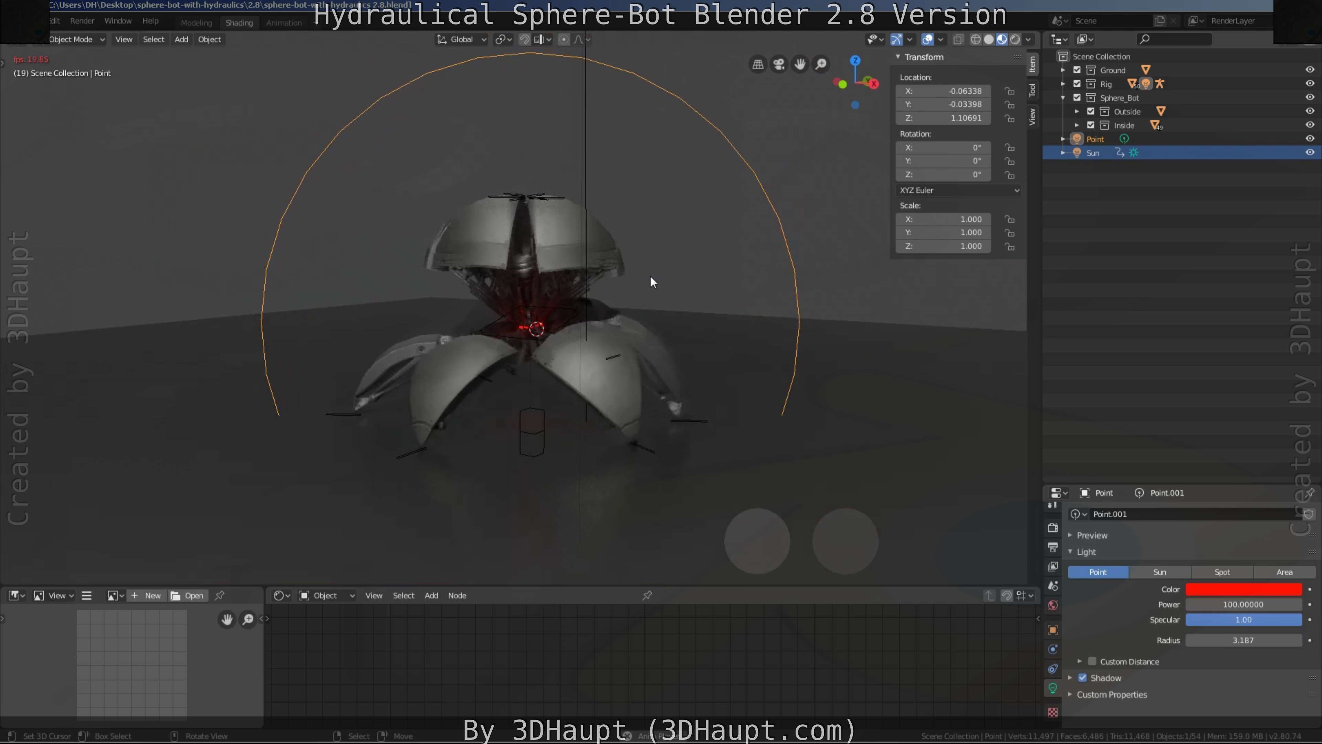The width and height of the screenshot is (1322, 744).
Task: Set light type to Sun
Action: pos(1160,572)
